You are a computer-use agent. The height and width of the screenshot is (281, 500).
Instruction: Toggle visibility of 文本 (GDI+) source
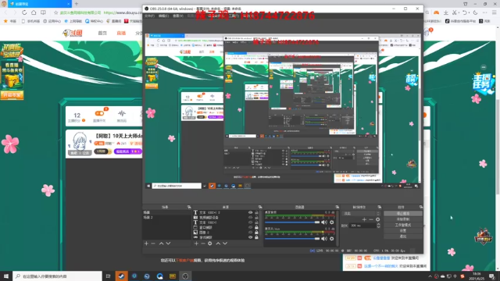pos(250,222)
